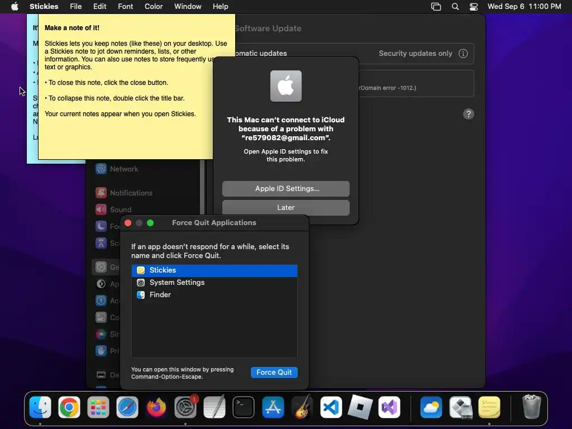Open System Settings in the Dock

point(185,407)
